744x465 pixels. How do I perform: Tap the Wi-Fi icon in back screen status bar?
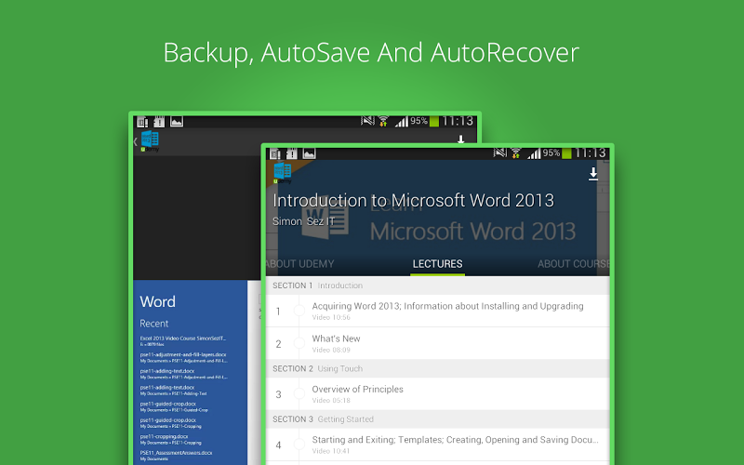pyautogui.click(x=383, y=122)
